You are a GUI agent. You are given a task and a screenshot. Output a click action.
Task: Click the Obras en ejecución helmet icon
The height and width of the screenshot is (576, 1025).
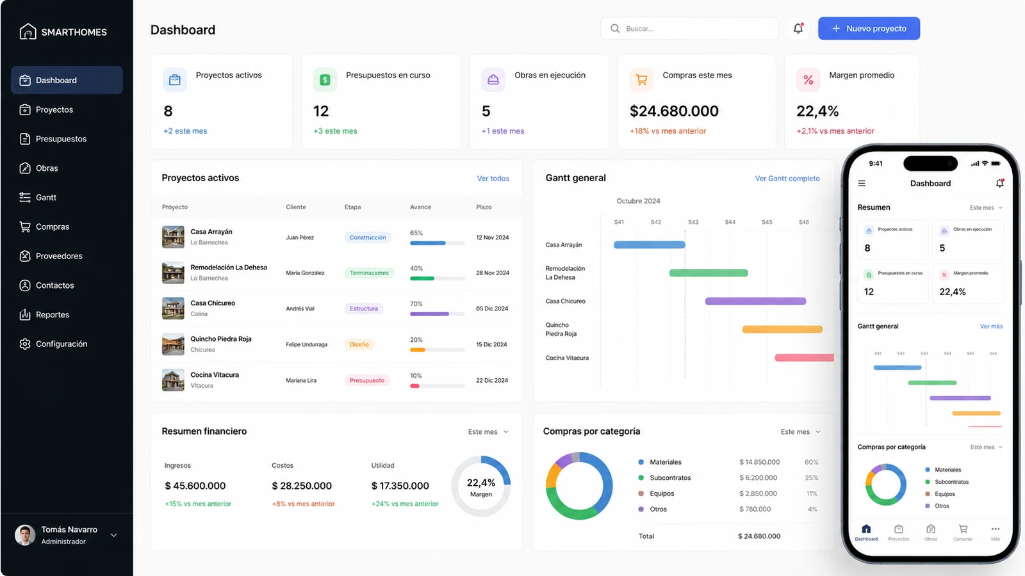(493, 80)
